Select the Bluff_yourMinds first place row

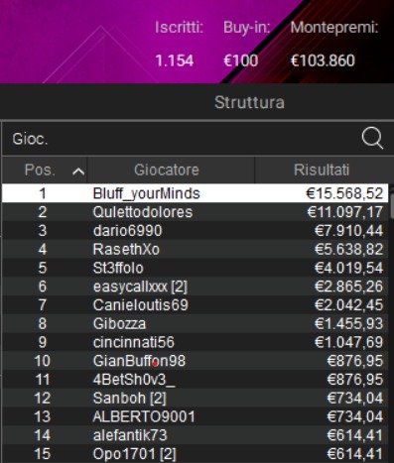(x=195, y=193)
